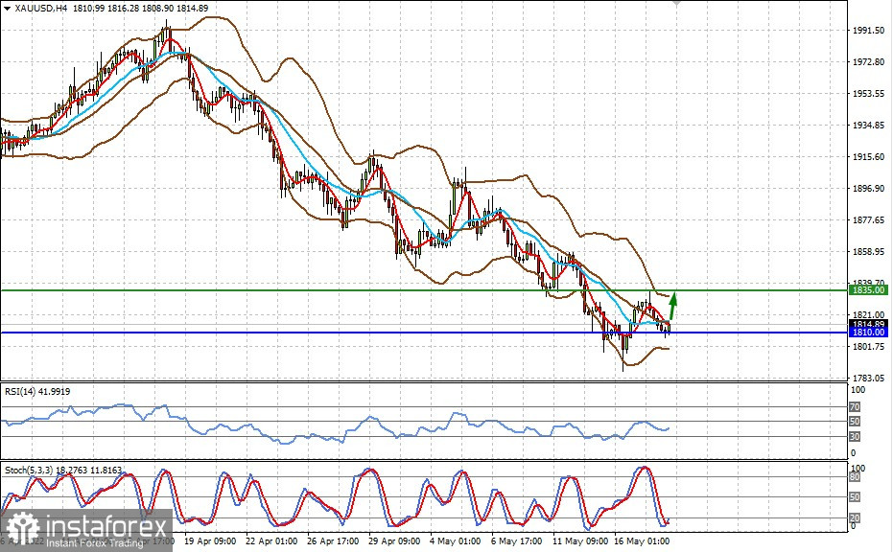The width and height of the screenshot is (893, 552).
Task: Click price axis label 1953.55
Action: point(868,93)
